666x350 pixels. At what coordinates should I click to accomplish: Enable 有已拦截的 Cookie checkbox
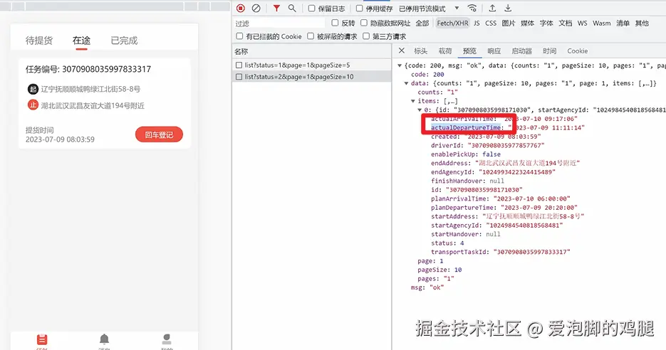(x=239, y=36)
